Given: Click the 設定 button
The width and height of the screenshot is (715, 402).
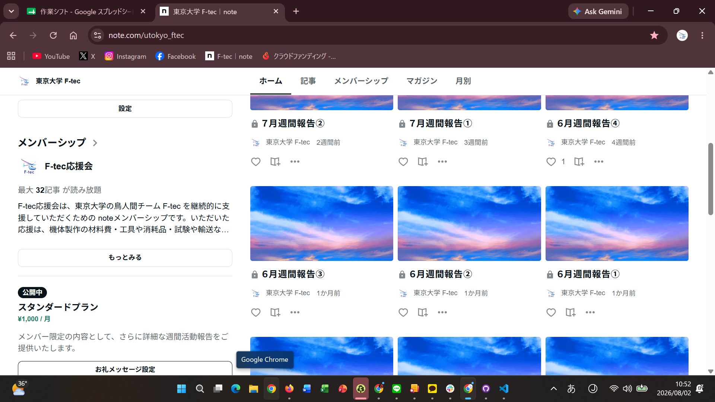Looking at the screenshot, I should tap(125, 109).
